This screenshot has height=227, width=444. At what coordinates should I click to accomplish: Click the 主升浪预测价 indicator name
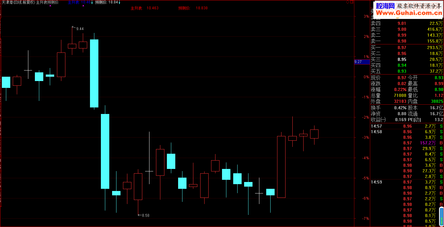[47, 2]
